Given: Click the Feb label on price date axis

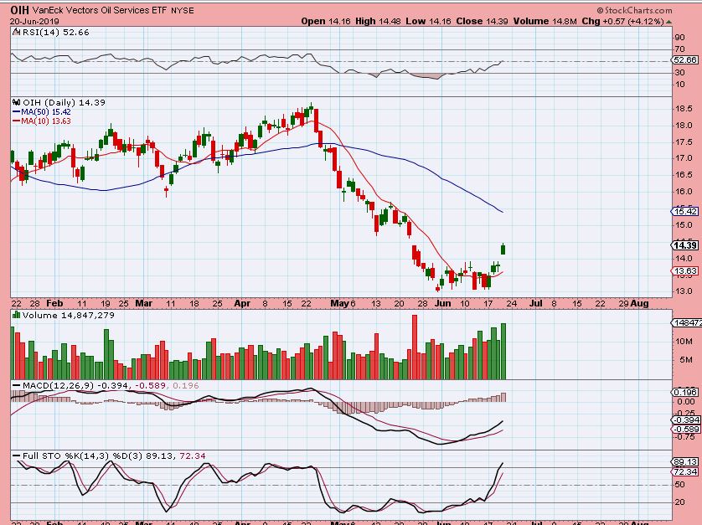Looking at the screenshot, I should point(55,303).
